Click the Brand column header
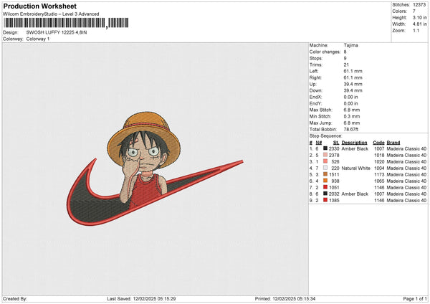 (x=395, y=142)
